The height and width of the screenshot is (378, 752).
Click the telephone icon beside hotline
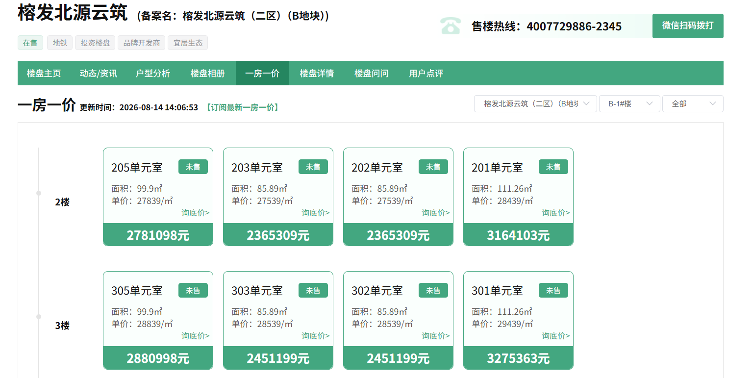pyautogui.click(x=450, y=26)
